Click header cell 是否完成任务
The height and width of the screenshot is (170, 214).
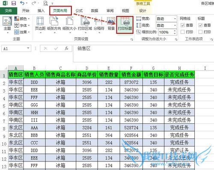tap(179, 74)
